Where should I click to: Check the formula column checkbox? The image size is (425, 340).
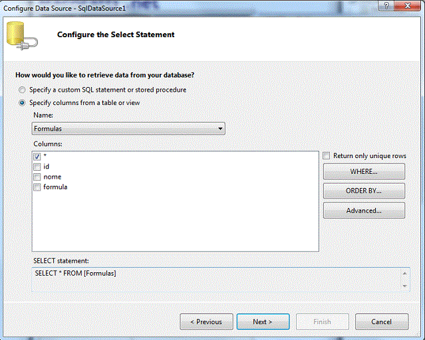pos(37,187)
